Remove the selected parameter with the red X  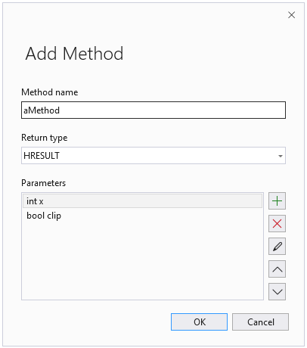click(x=277, y=224)
